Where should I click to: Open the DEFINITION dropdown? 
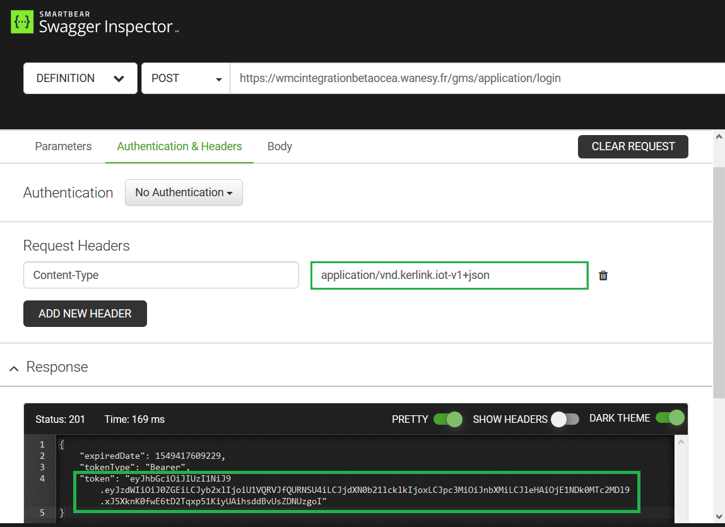pos(80,79)
